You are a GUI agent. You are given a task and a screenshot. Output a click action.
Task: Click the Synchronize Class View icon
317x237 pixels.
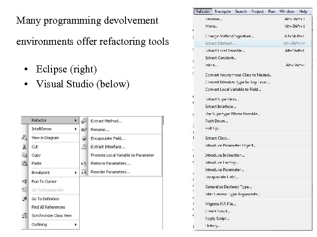tap(25, 215)
